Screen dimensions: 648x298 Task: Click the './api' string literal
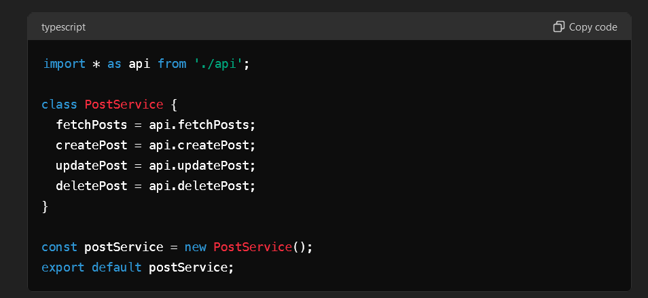pyautogui.click(x=219, y=64)
